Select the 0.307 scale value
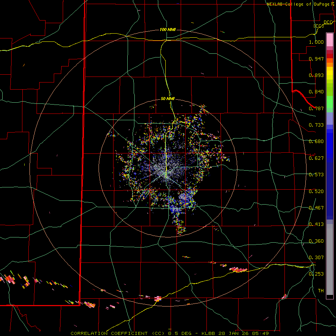This screenshot has width=336, height=336. coord(316,258)
